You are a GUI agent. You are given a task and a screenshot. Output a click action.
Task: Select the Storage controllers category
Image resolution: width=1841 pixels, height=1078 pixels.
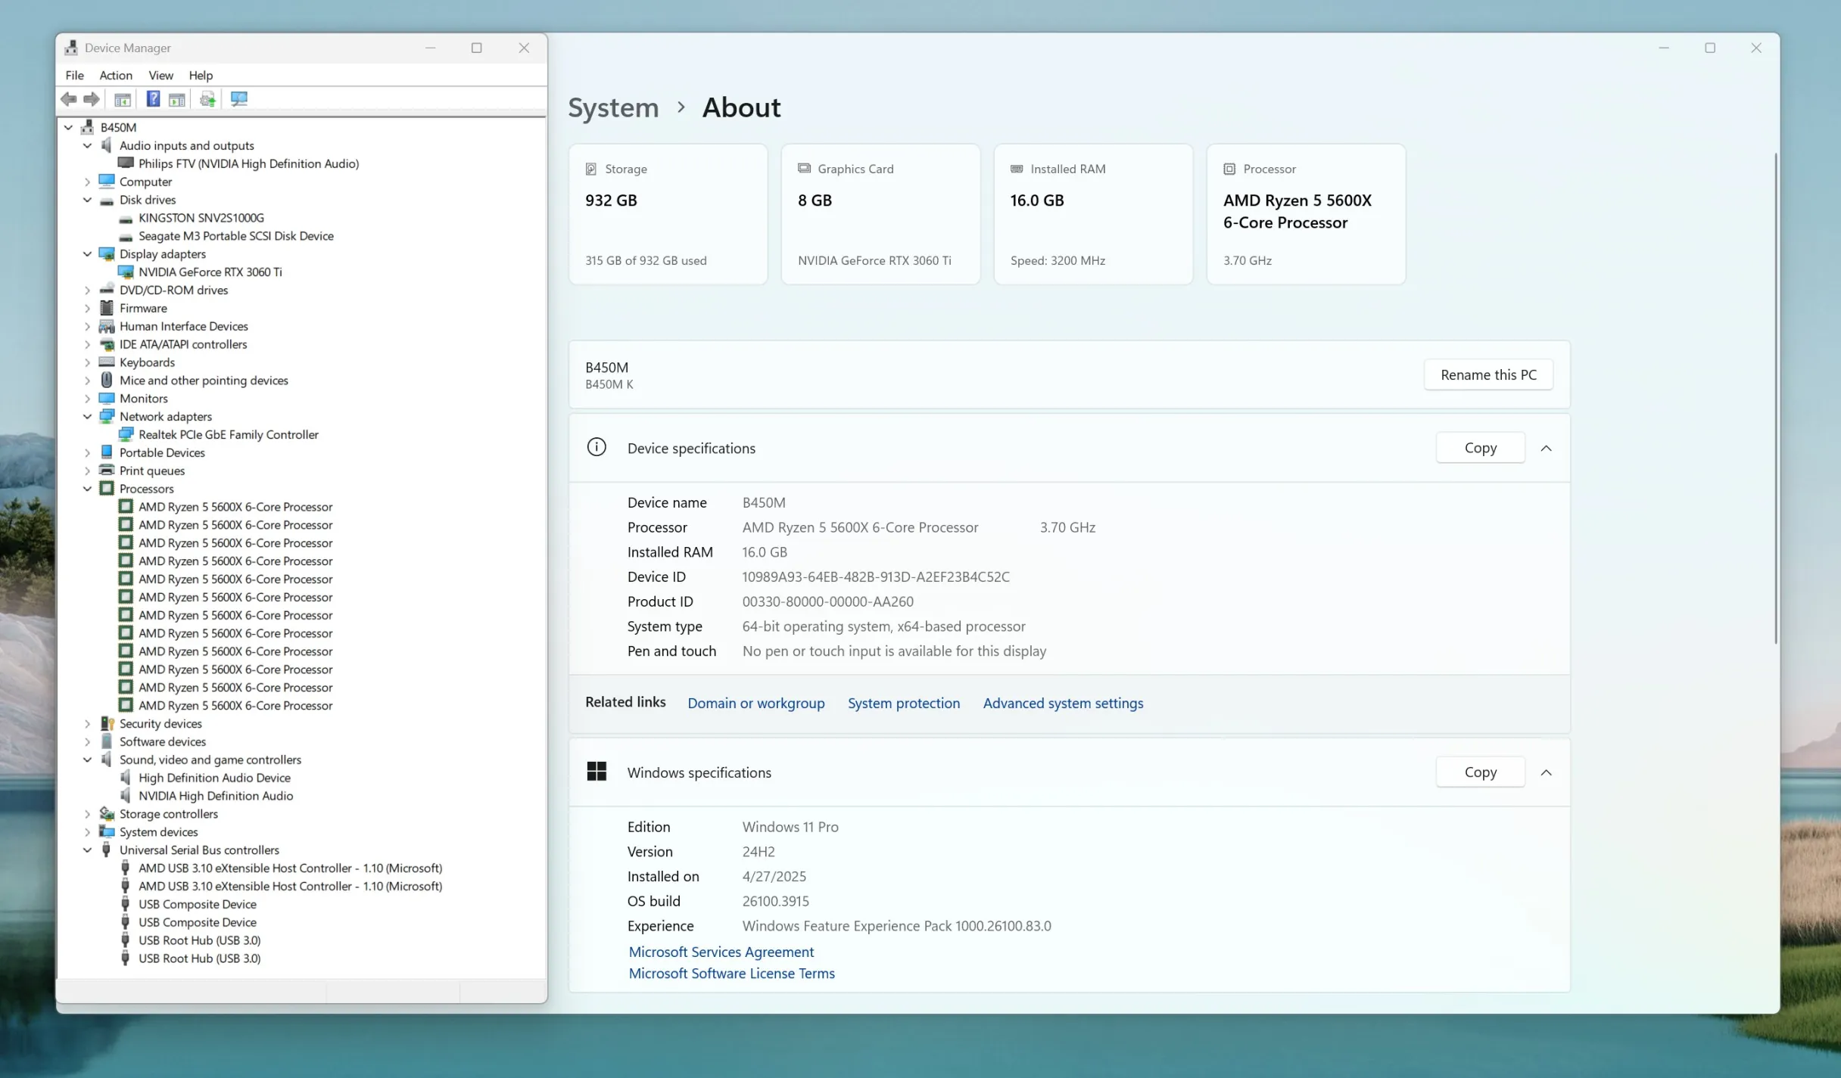(168, 814)
